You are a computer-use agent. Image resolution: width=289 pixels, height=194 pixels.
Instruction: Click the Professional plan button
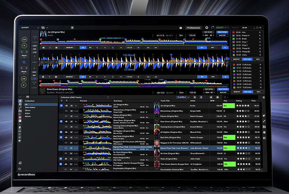tap(193, 28)
